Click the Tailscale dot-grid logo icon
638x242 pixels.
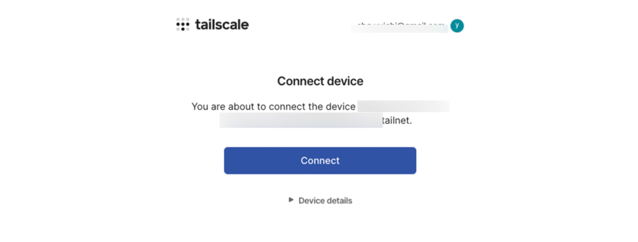coord(183,25)
